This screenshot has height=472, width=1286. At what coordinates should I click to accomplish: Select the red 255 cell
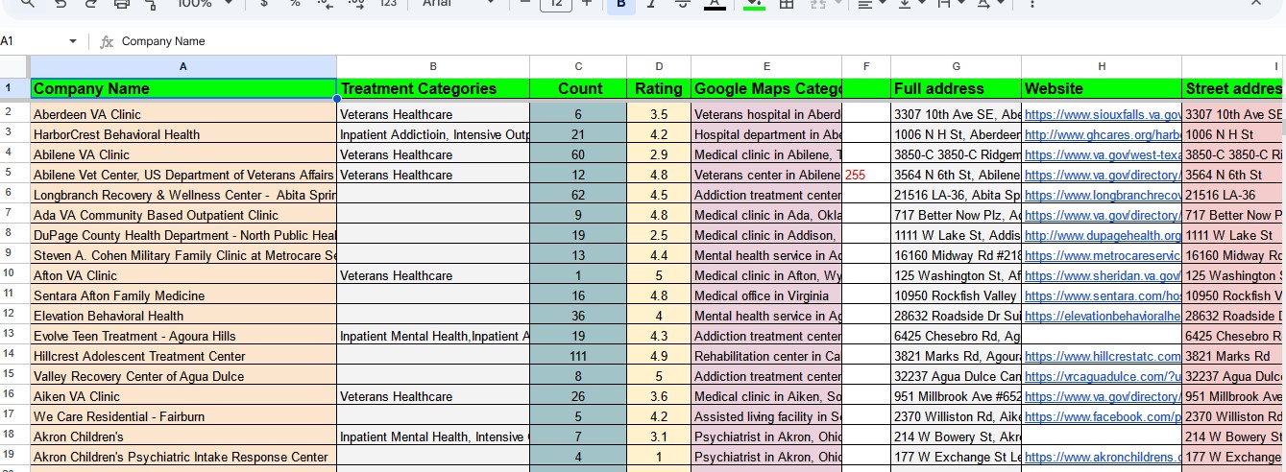click(866, 175)
